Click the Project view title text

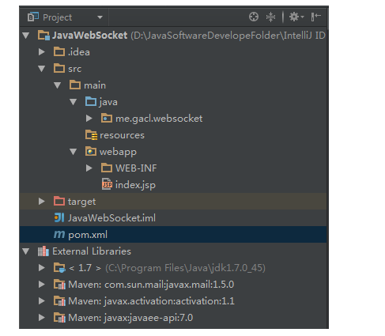click(57, 17)
